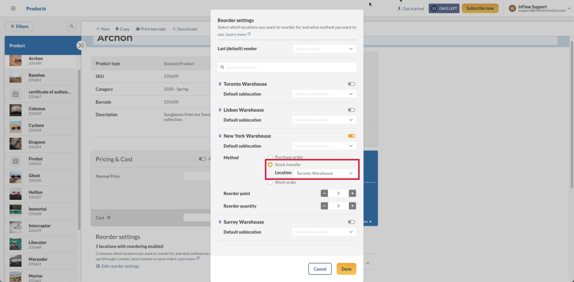Open the hamburger navigation menu
Screen dimensions: 574x282
click(13, 9)
